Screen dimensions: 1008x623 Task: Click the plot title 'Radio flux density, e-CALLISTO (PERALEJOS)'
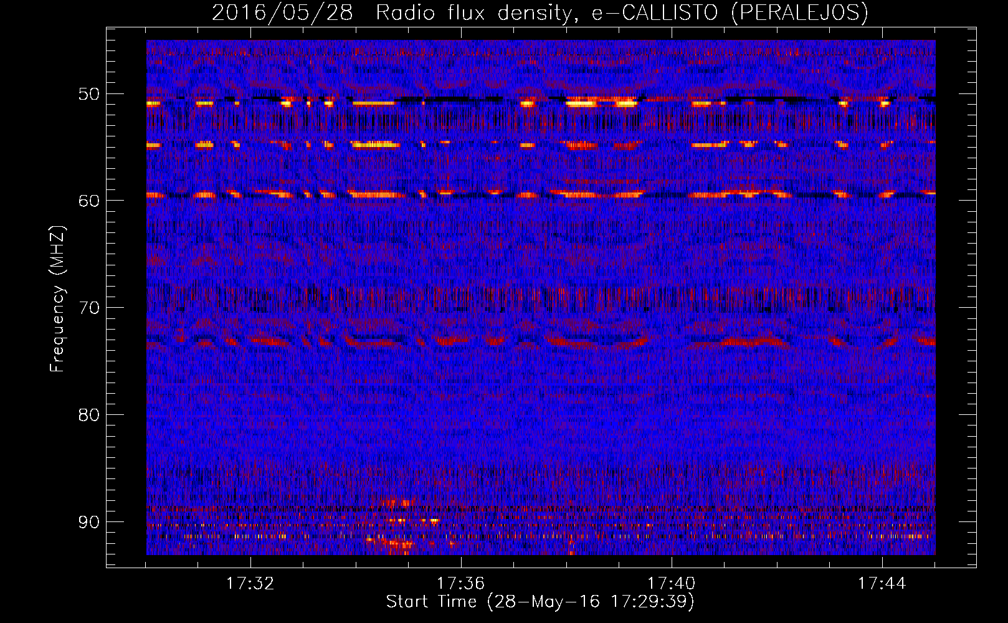point(621,13)
